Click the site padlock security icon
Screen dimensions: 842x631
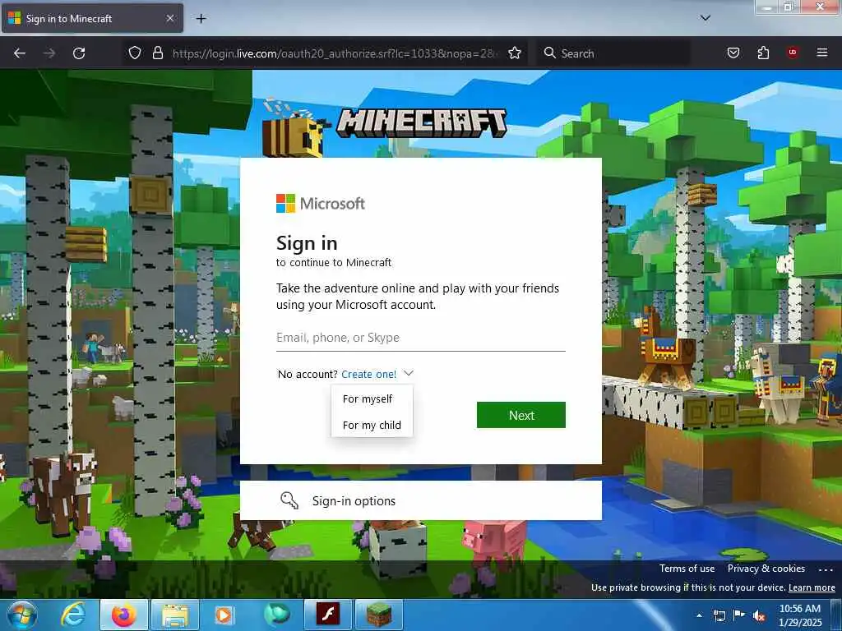click(157, 53)
